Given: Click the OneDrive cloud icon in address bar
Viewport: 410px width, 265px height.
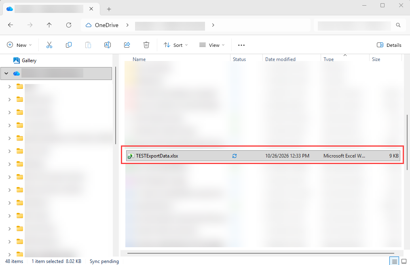Looking at the screenshot, I should click(89, 25).
